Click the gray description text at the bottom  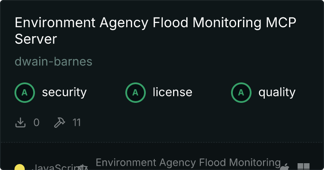pos(188,162)
